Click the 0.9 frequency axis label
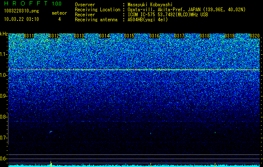The width and height of the screenshot is (263, 167). [x=3, y=96]
